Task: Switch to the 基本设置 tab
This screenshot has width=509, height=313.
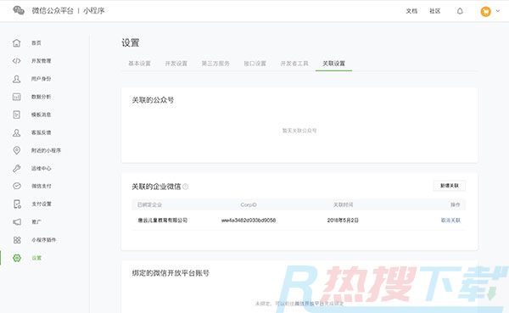Action: tap(140, 64)
